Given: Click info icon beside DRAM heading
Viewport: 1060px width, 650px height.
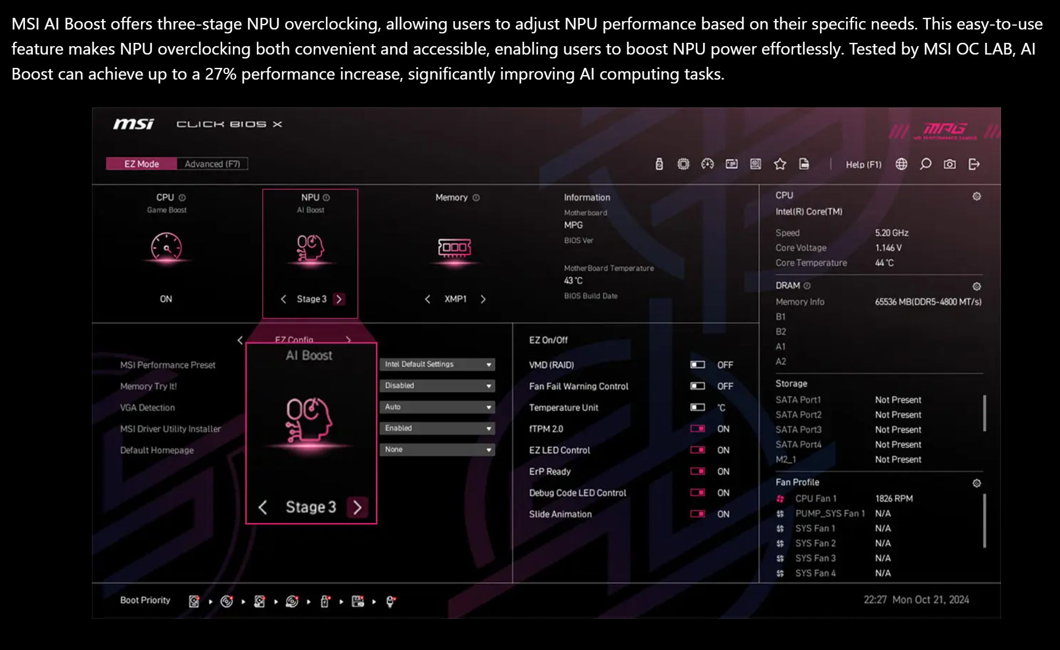Looking at the screenshot, I should point(807,285).
